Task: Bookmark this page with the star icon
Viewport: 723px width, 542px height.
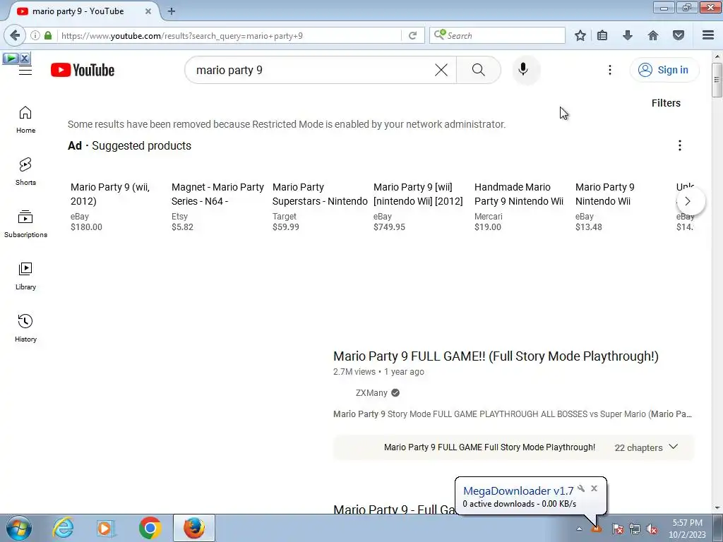Action: pos(580,35)
